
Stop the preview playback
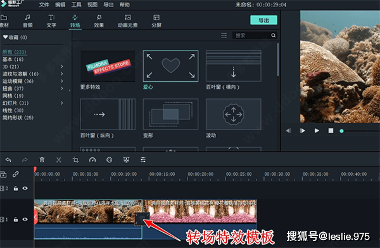pos(331,131)
